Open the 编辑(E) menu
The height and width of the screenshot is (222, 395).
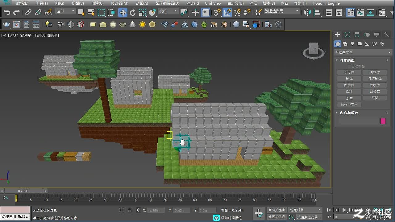22,3
